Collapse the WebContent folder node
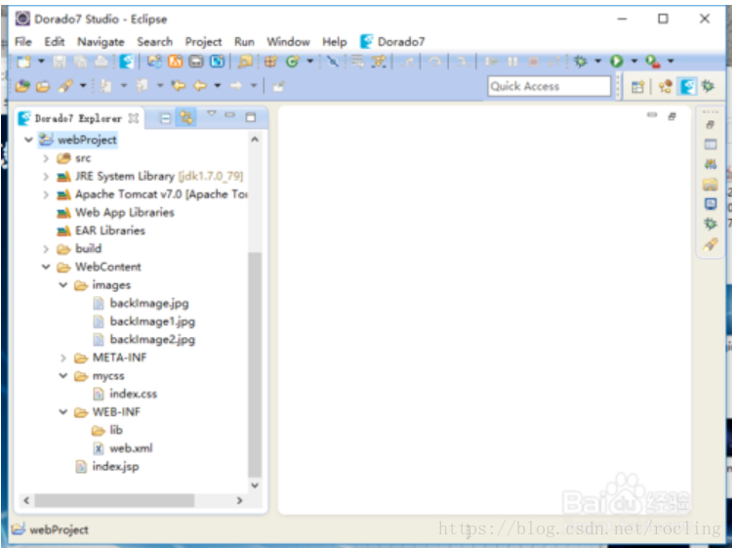Image resolution: width=732 pixels, height=548 pixels. point(46,267)
